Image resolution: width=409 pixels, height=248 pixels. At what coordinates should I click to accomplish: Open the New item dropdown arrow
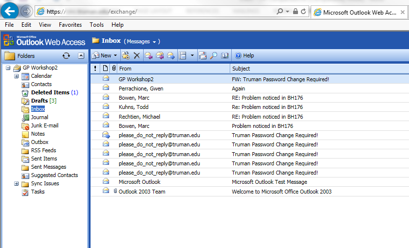[115, 55]
